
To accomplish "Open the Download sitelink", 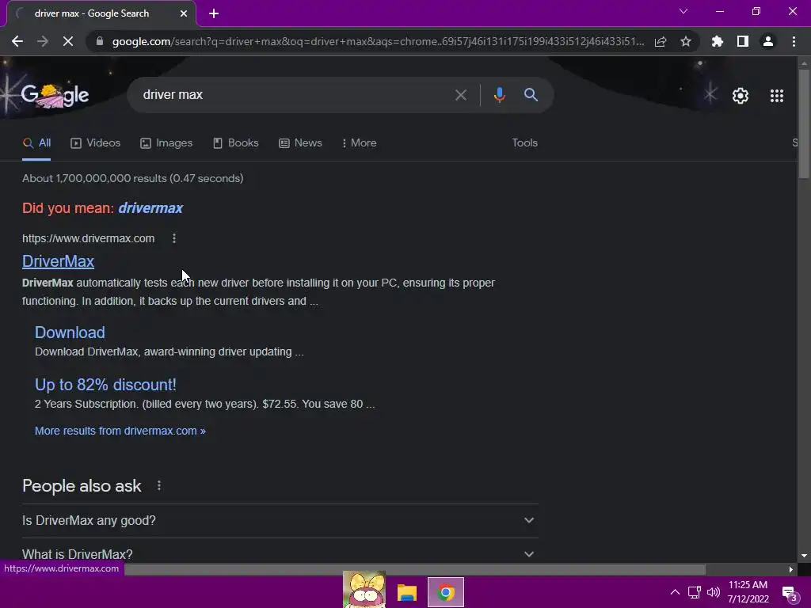I will (x=70, y=332).
